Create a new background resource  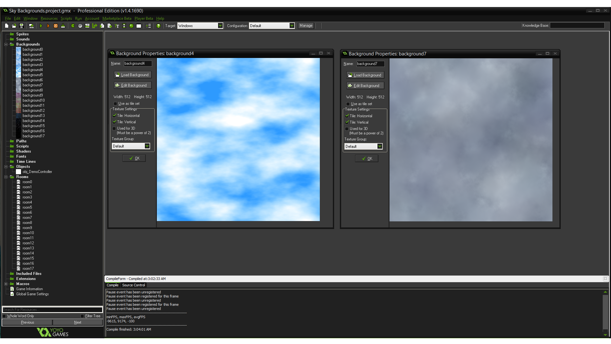pos(87,25)
